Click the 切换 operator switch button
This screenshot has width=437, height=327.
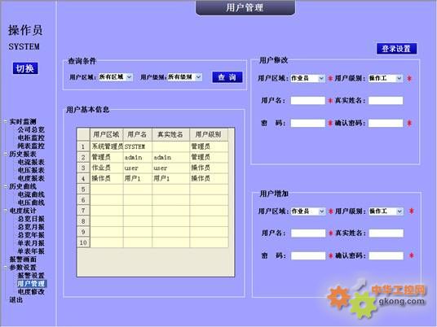[x=25, y=68]
